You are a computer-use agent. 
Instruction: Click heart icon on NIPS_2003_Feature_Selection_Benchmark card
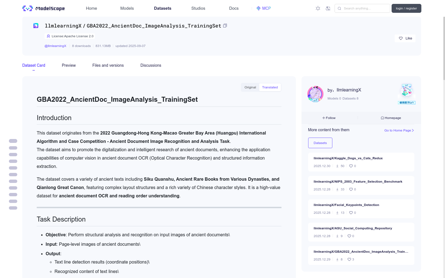pyautogui.click(x=351, y=189)
